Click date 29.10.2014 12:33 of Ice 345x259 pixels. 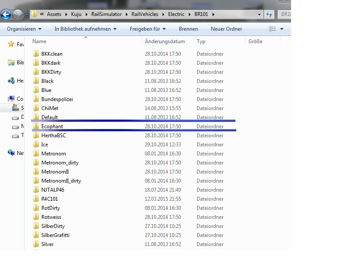click(163, 145)
